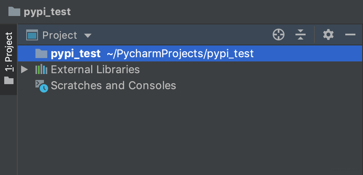Select Scratches and Consoles in the tree
Image resolution: width=363 pixels, height=175 pixels.
[x=113, y=86]
